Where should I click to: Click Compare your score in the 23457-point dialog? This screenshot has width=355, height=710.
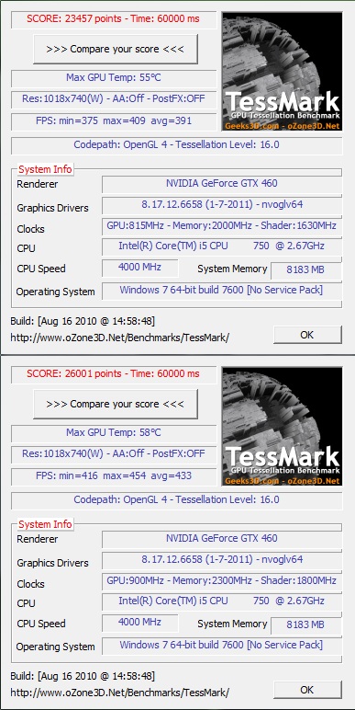116,49
